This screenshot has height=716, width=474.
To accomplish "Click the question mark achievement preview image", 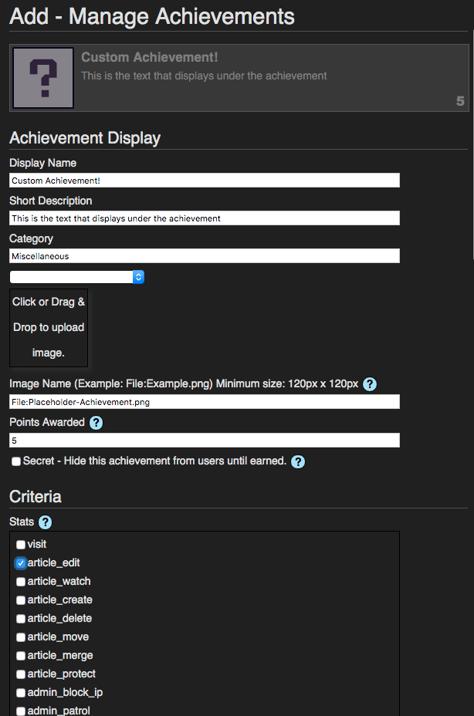I will click(x=43, y=78).
